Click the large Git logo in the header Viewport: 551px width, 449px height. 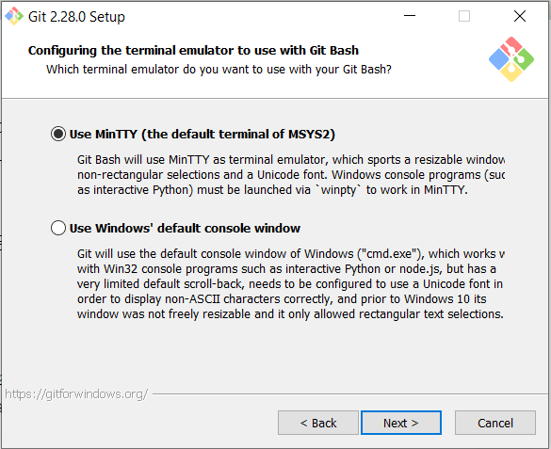[510, 59]
